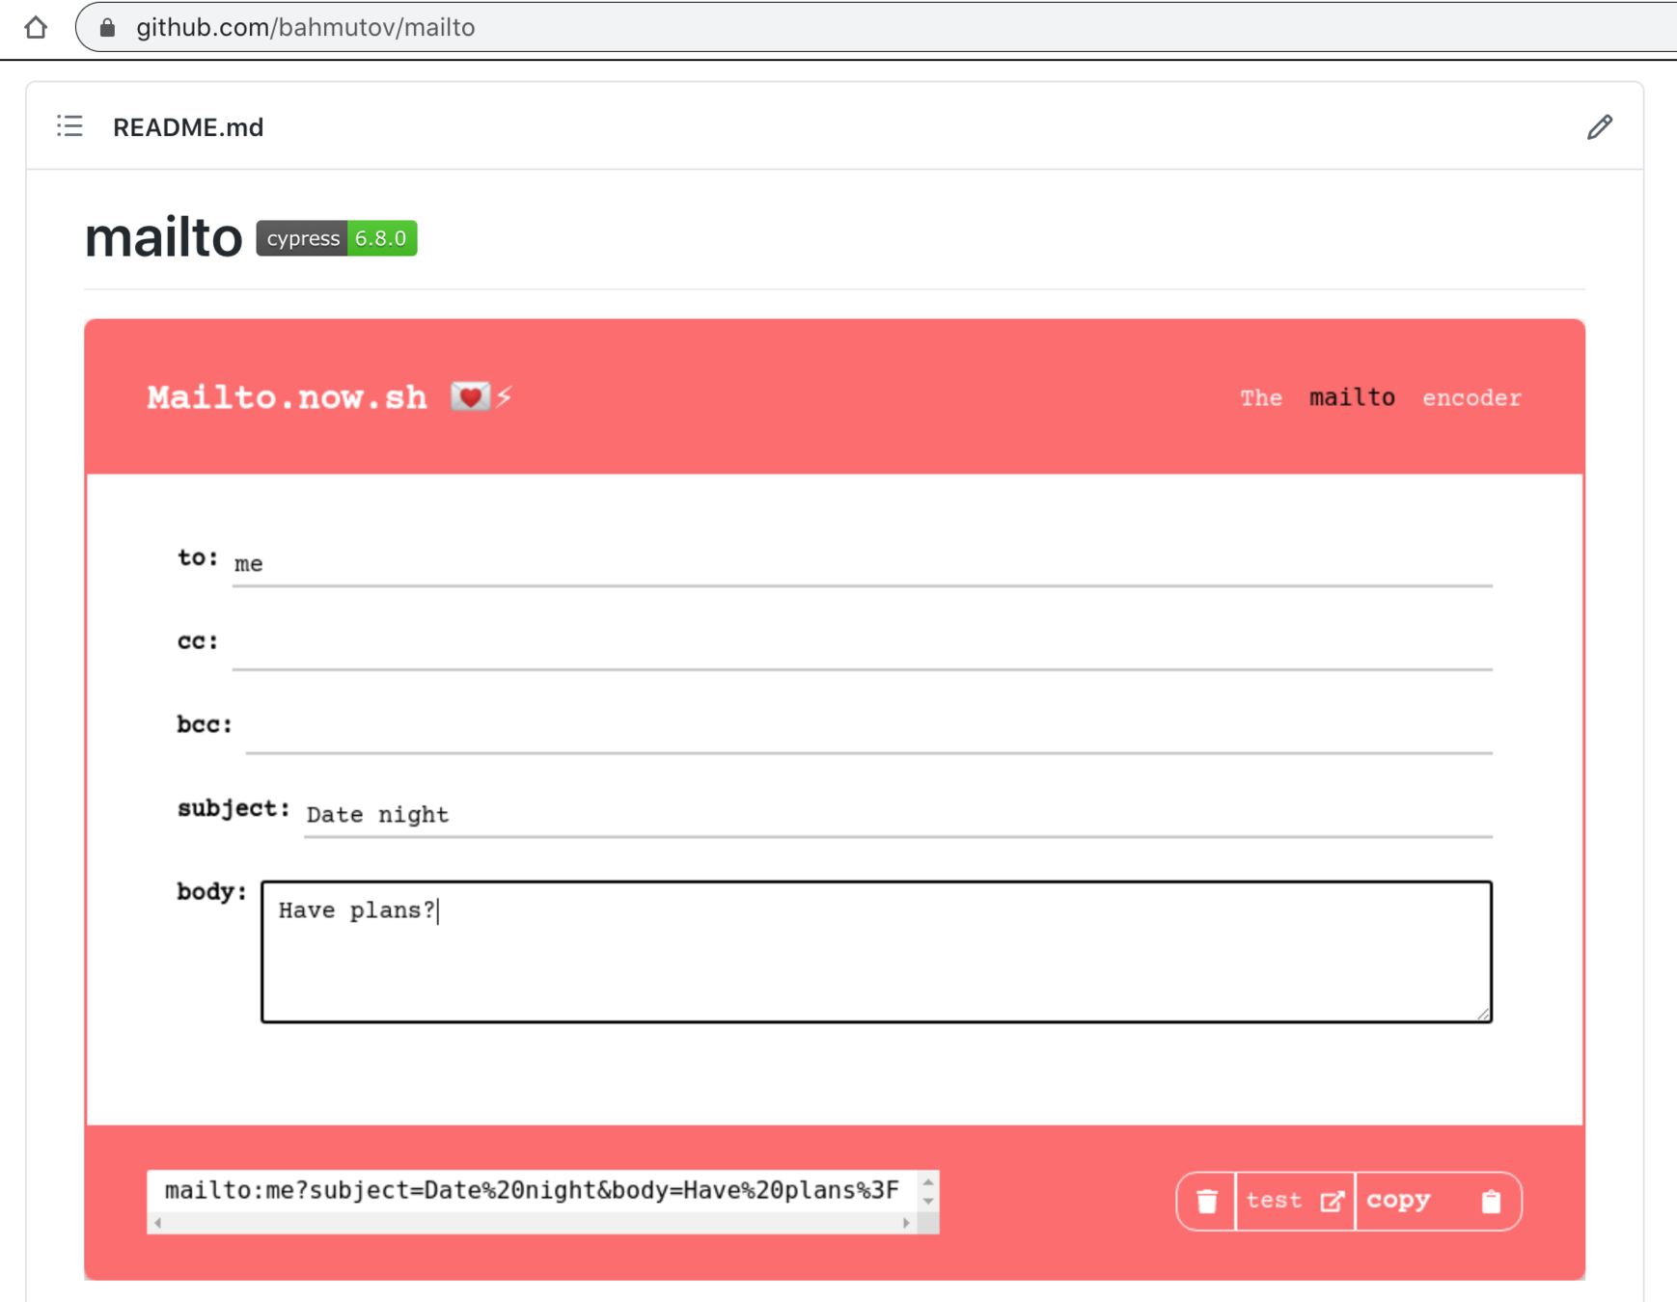The image size is (1677, 1302).
Task: Click the browser address bar URL
Action: click(x=306, y=27)
